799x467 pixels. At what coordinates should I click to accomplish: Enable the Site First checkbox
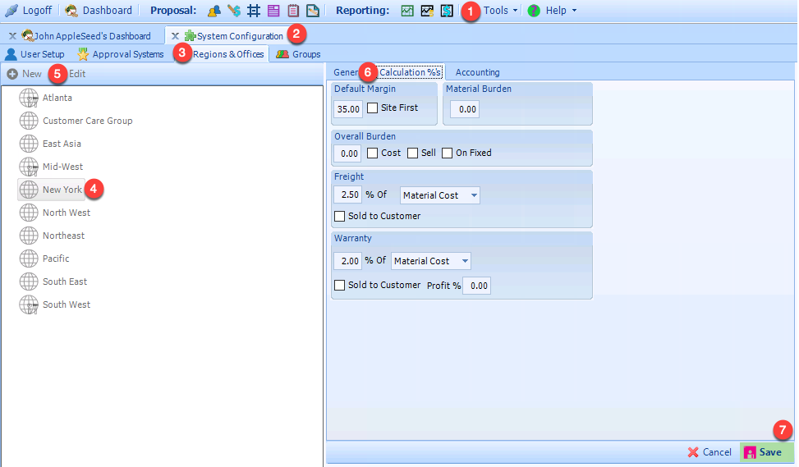pos(373,108)
